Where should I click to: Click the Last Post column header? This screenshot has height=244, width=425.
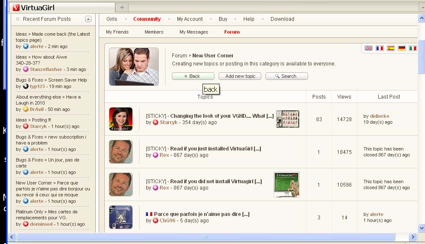pos(389,96)
